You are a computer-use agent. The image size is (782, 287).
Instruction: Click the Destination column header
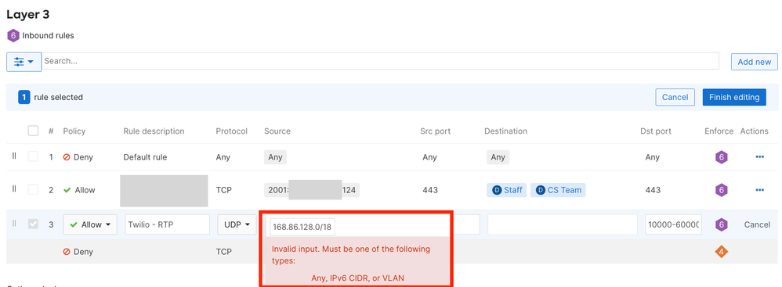505,131
